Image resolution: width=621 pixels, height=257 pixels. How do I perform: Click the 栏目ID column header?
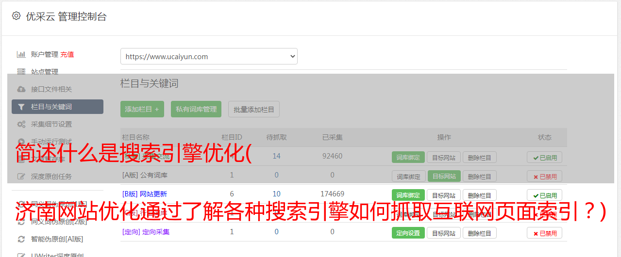[x=232, y=137]
